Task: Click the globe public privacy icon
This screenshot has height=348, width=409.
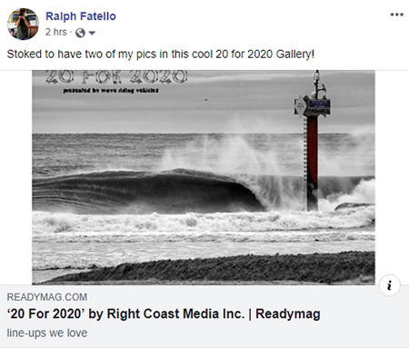Action: point(80,33)
